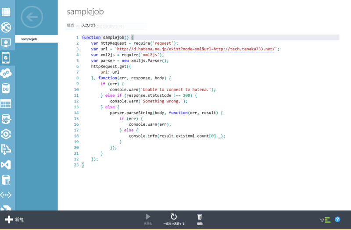Open Cloud Services gear-cloud icon
The height and width of the screenshot is (230, 351).
click(6, 73)
